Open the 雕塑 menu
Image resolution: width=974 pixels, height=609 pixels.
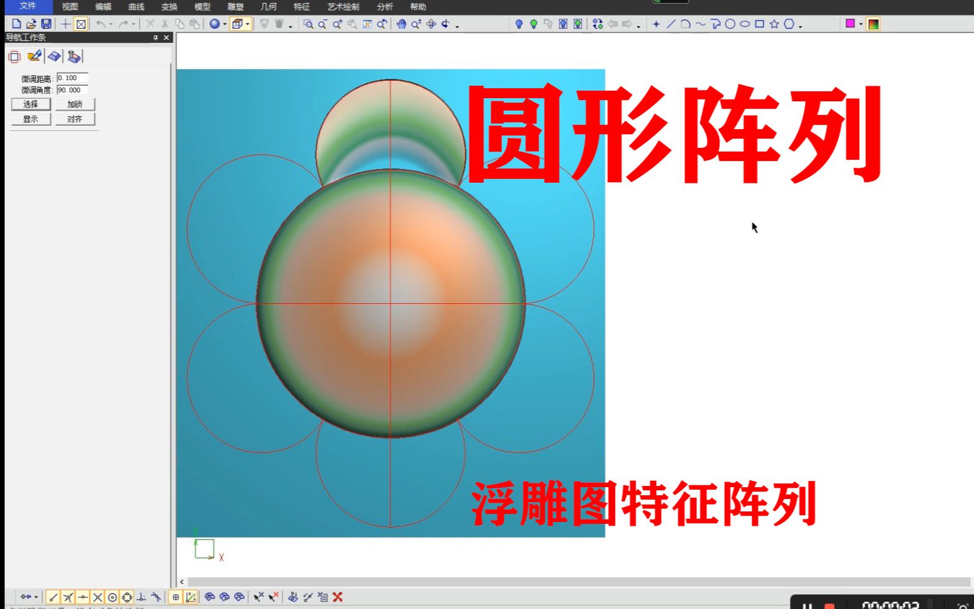click(235, 7)
